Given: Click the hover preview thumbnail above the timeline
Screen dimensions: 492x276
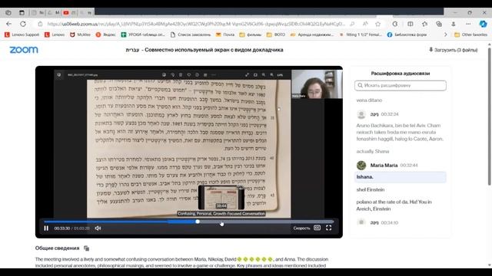Looking at the screenshot, I should [x=221, y=198].
